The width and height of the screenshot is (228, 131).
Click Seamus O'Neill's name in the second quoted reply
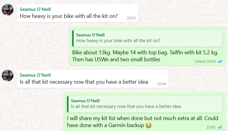[85, 101]
